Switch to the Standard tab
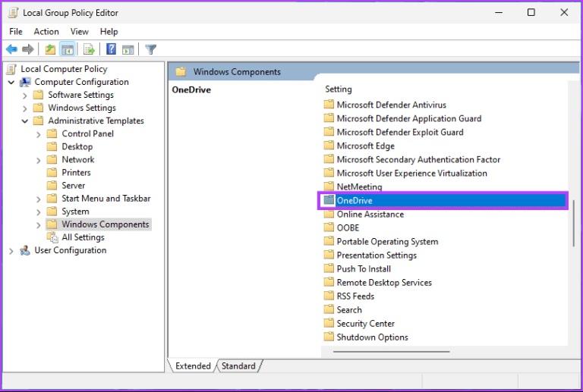The image size is (583, 392). [238, 366]
